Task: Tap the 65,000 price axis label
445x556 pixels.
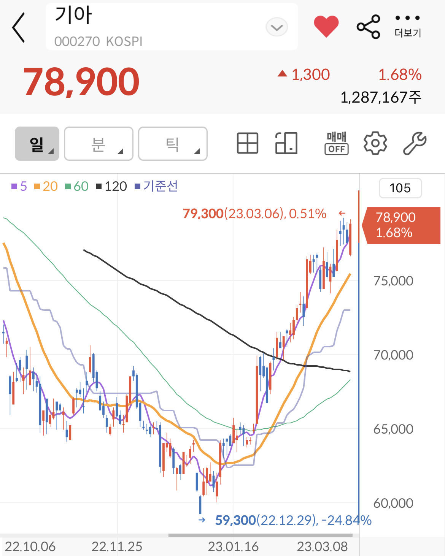Action: pyautogui.click(x=393, y=429)
